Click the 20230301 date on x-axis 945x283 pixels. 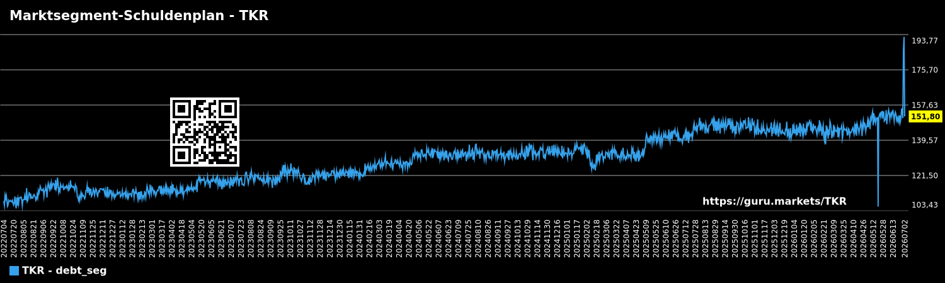tap(152, 238)
